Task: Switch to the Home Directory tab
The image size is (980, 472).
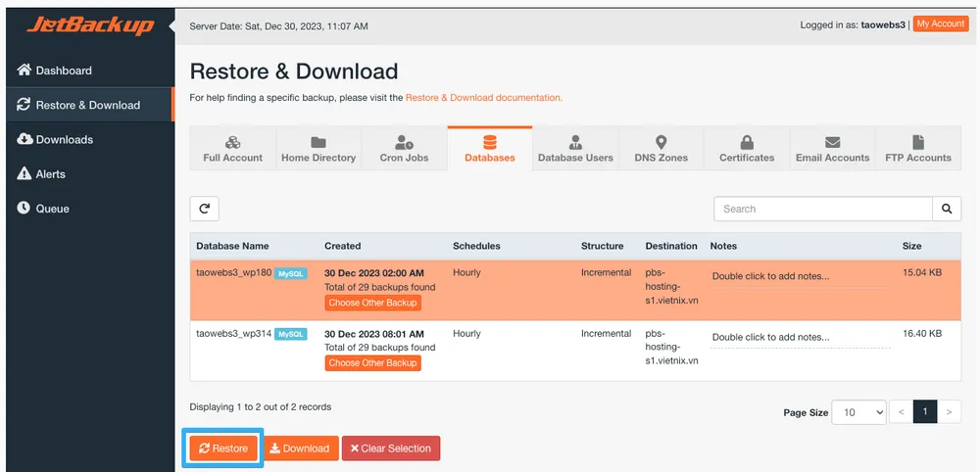Action: pos(318,149)
